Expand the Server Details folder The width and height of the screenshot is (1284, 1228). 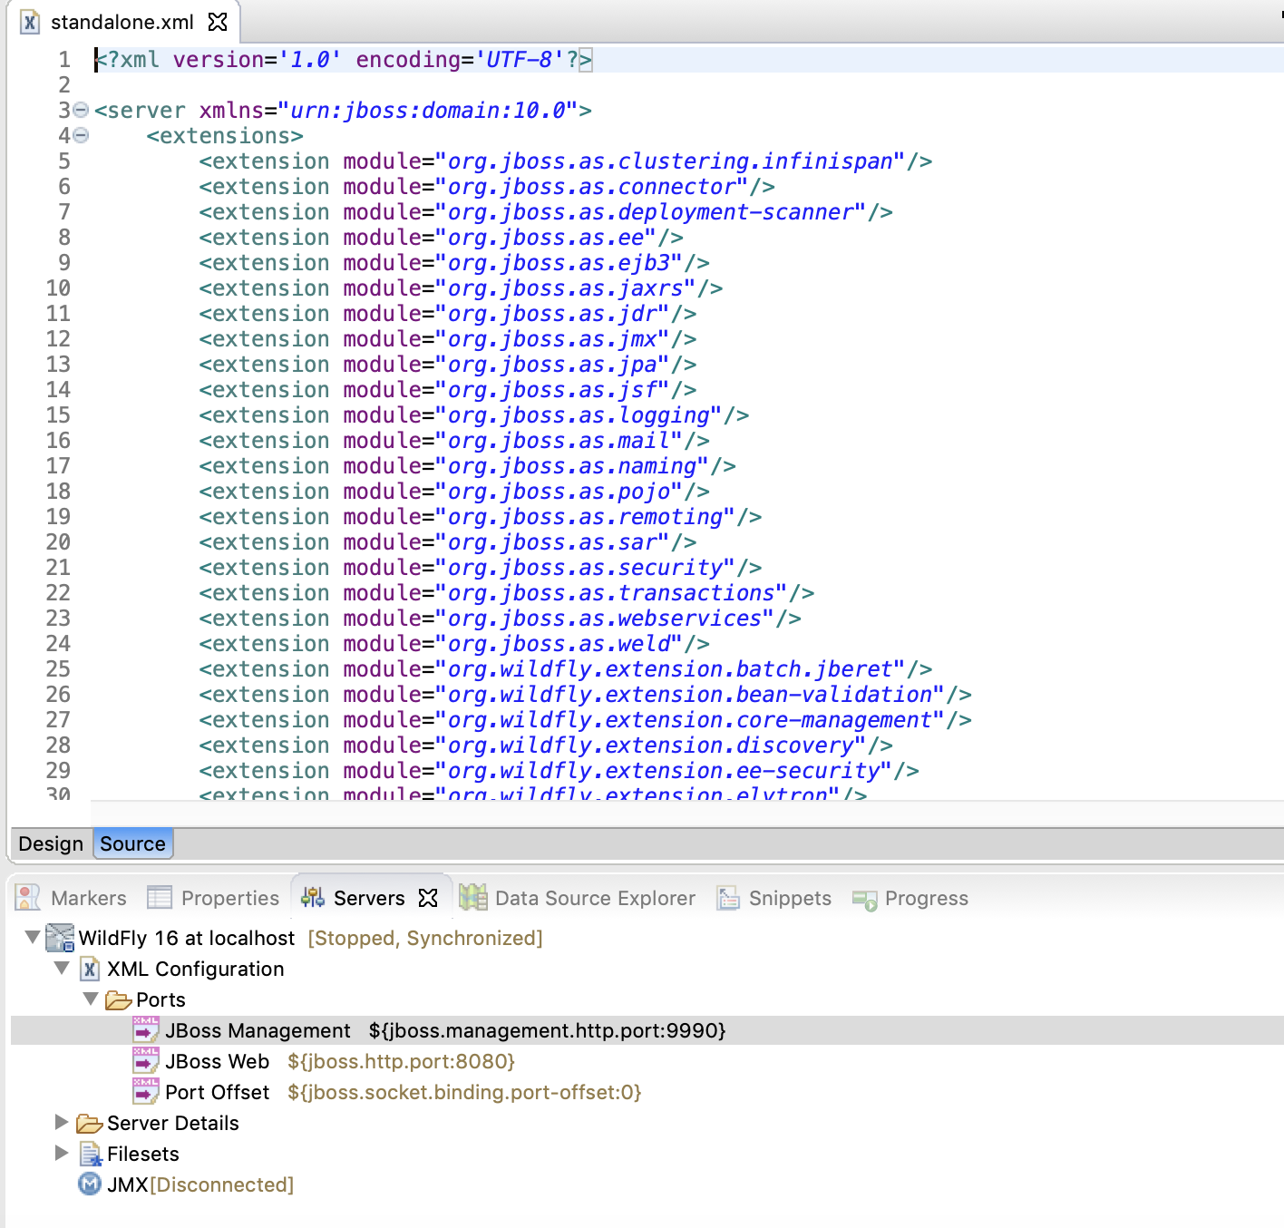[62, 1122]
